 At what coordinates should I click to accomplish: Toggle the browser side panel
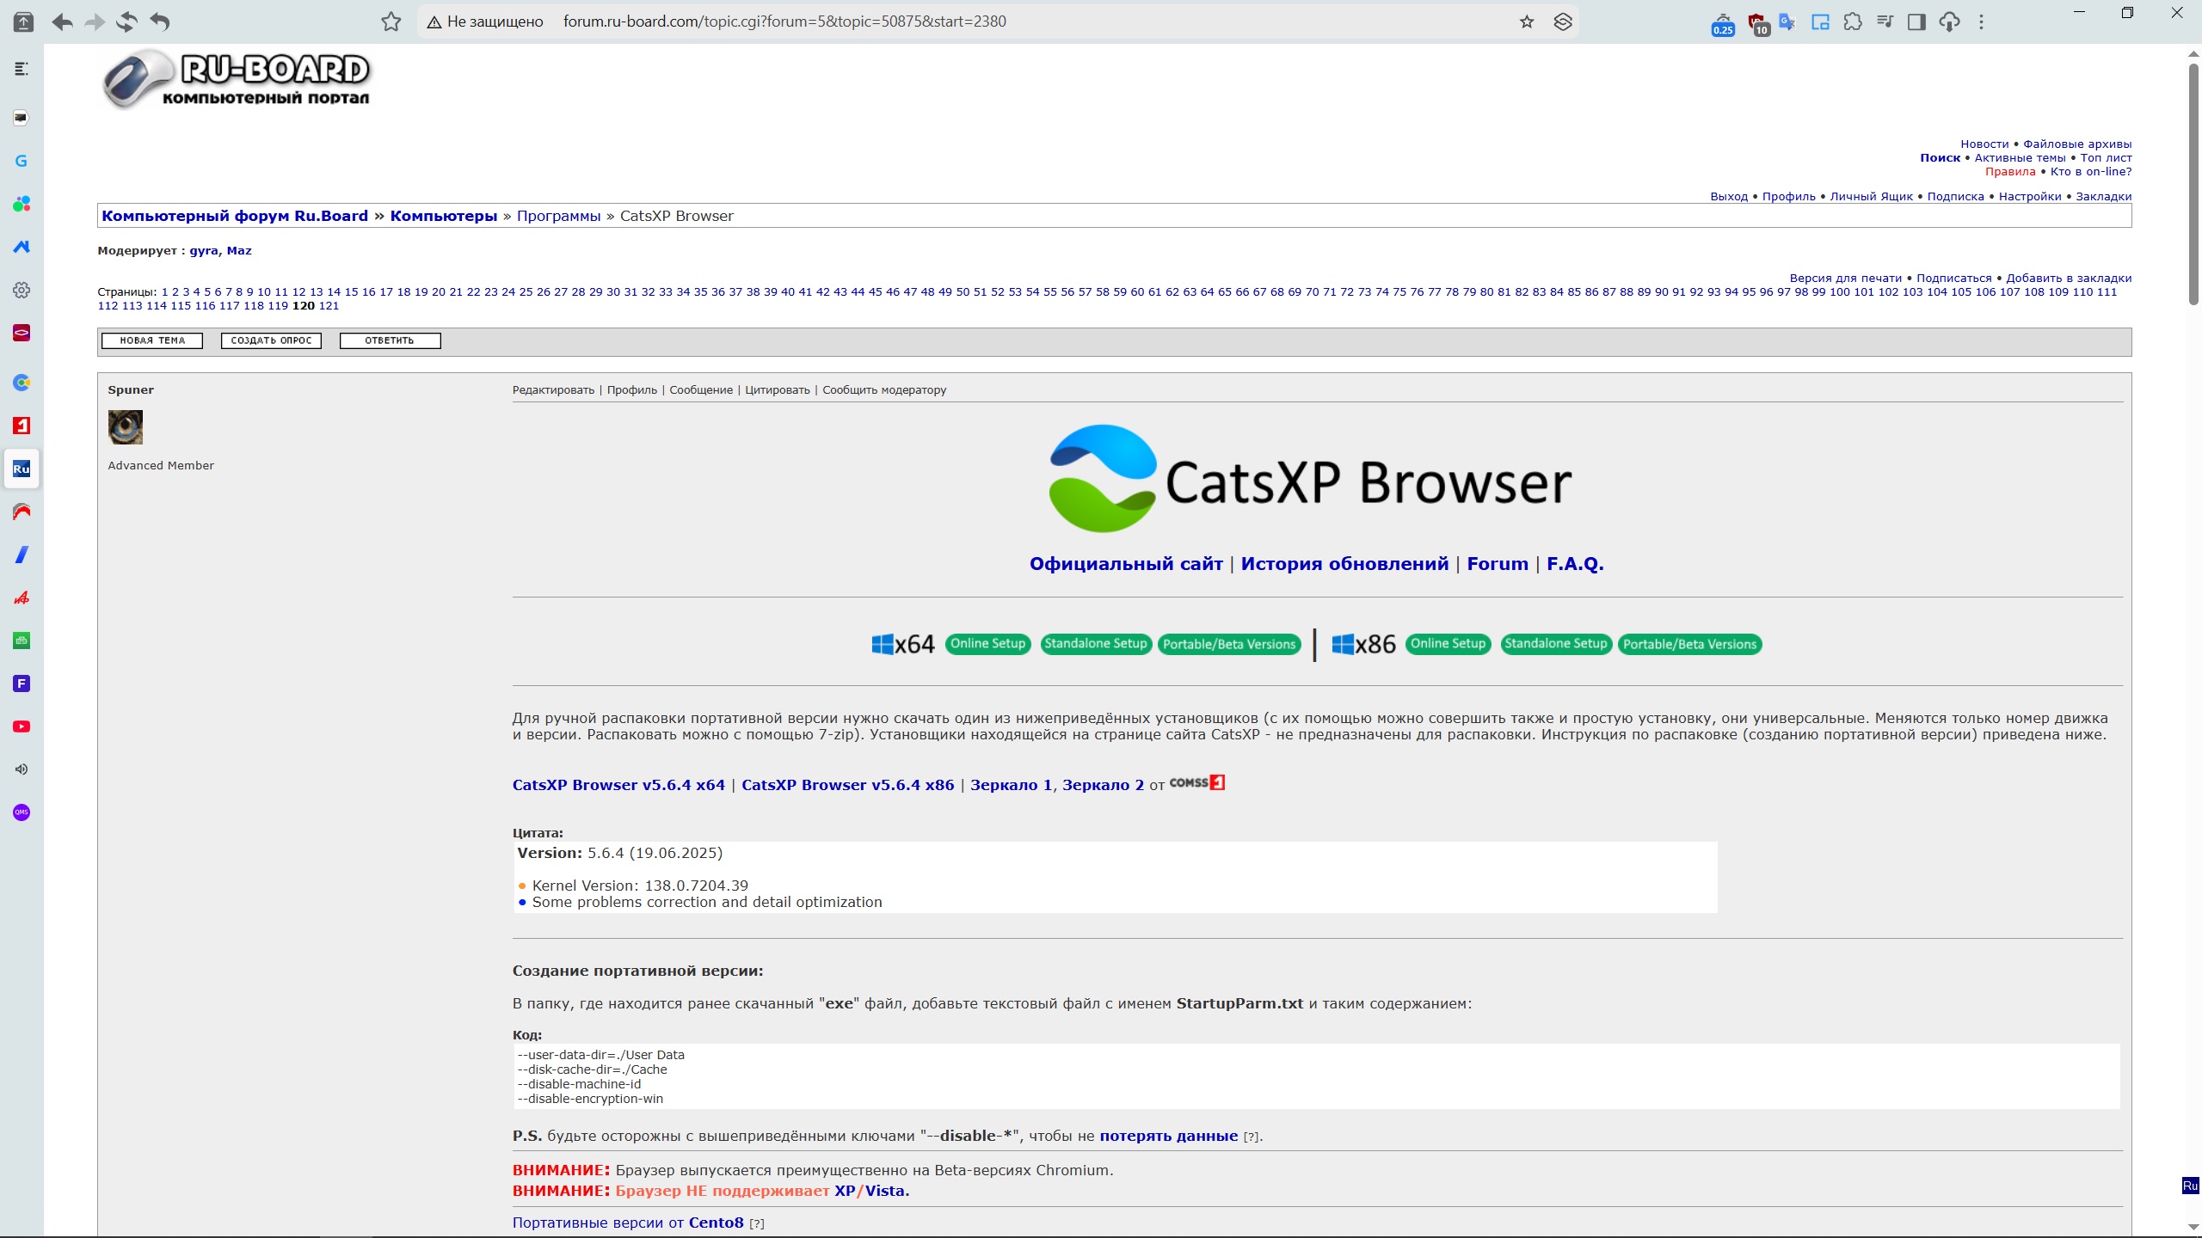[1916, 21]
